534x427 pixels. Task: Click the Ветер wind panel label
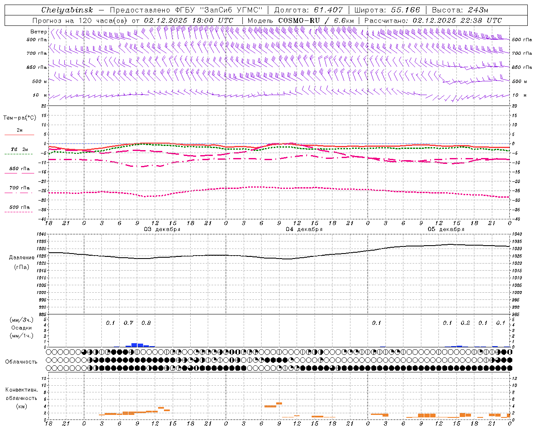click(x=39, y=32)
